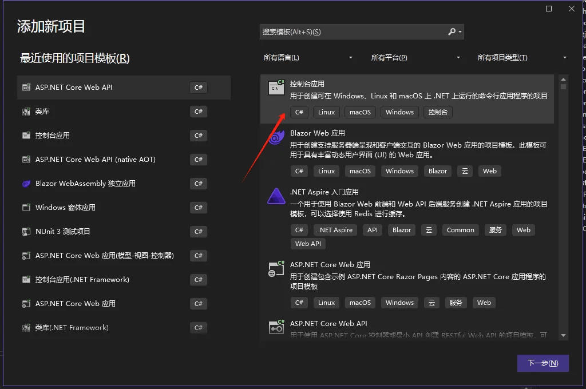
Task: Open the 所有项目类型 project type dropdown
Action: pyautogui.click(x=522, y=58)
